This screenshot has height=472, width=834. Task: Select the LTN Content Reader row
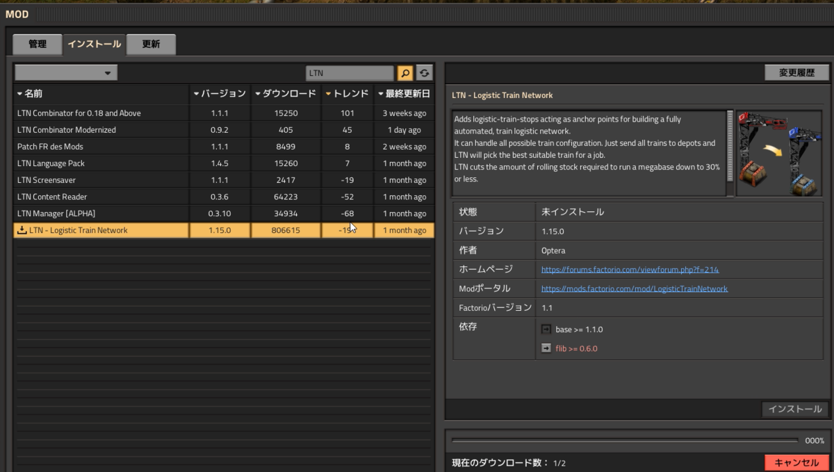click(x=224, y=197)
